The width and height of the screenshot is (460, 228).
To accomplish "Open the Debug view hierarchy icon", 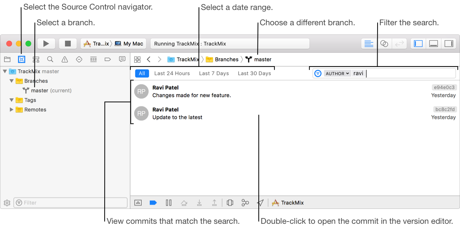I will point(230,203).
